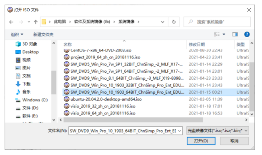Click horizontal scrollbar left arrow
This screenshot has height=155, width=262.
coord(60,120)
